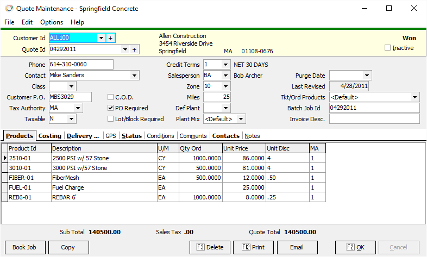
Task: Click the Email button
Action: pos(297,247)
